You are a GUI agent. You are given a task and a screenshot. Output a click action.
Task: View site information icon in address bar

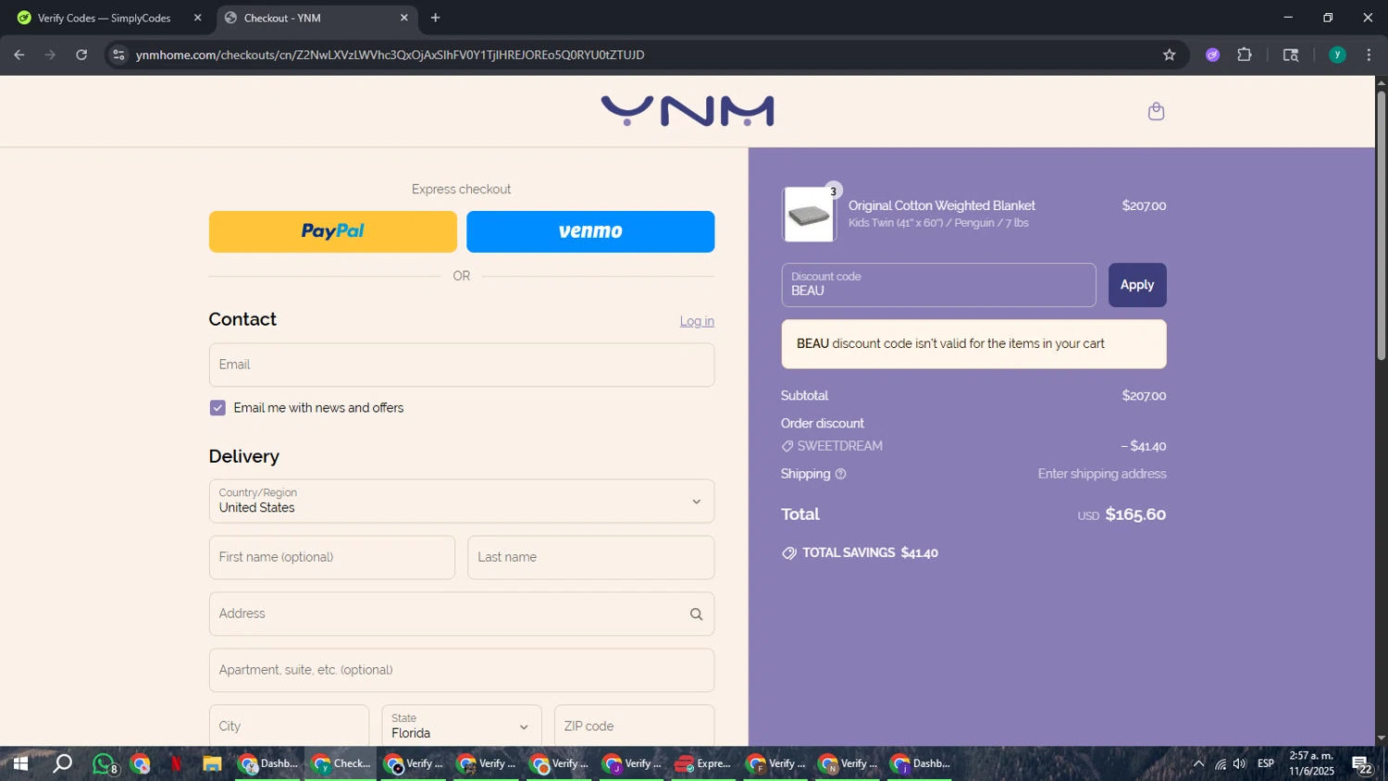coord(118,55)
